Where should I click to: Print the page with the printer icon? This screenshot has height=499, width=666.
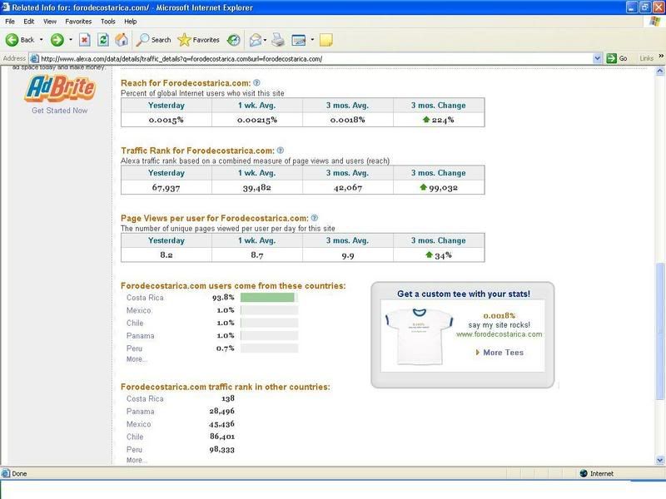click(x=278, y=40)
